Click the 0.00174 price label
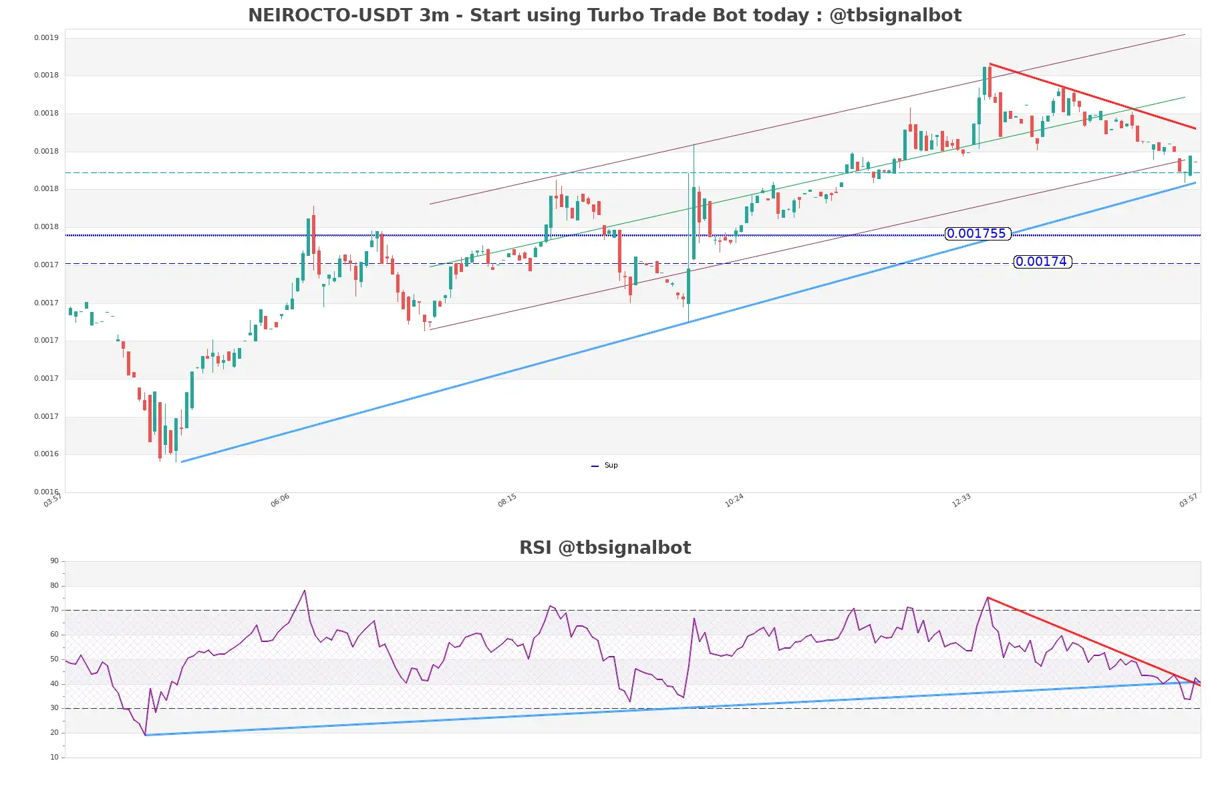Viewport: 1210px width, 807px height. [x=1042, y=262]
